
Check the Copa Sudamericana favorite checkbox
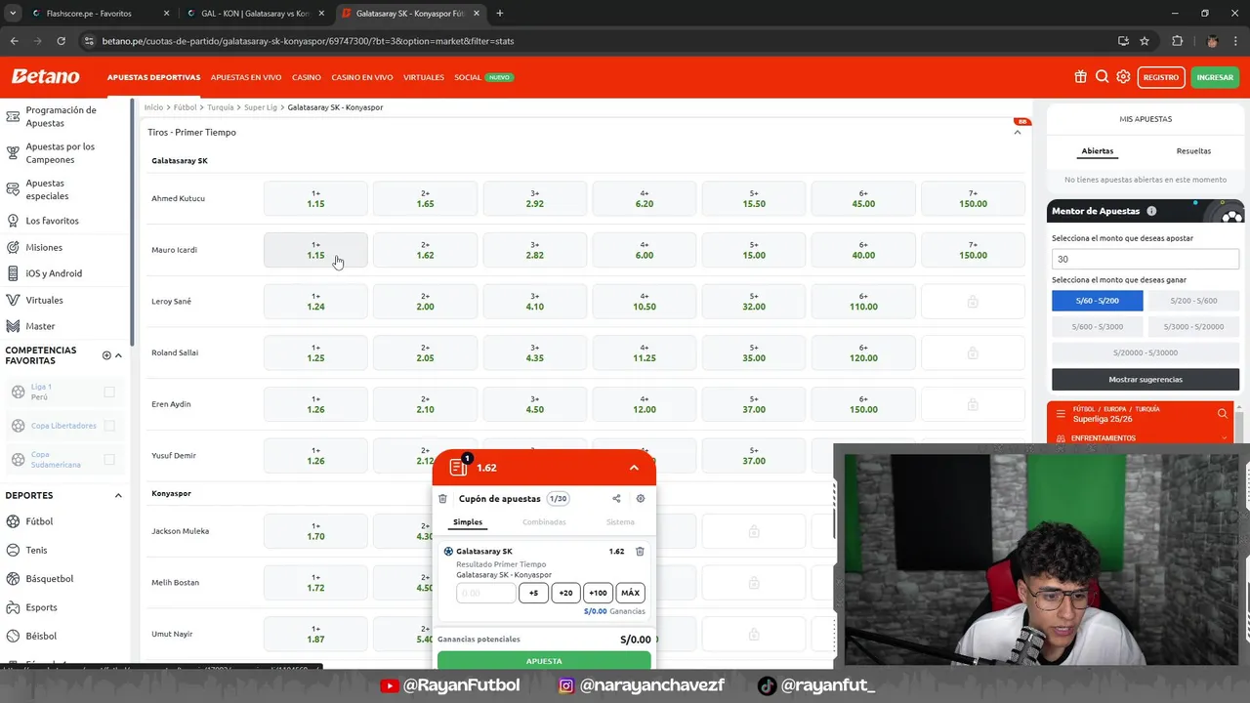tap(109, 460)
